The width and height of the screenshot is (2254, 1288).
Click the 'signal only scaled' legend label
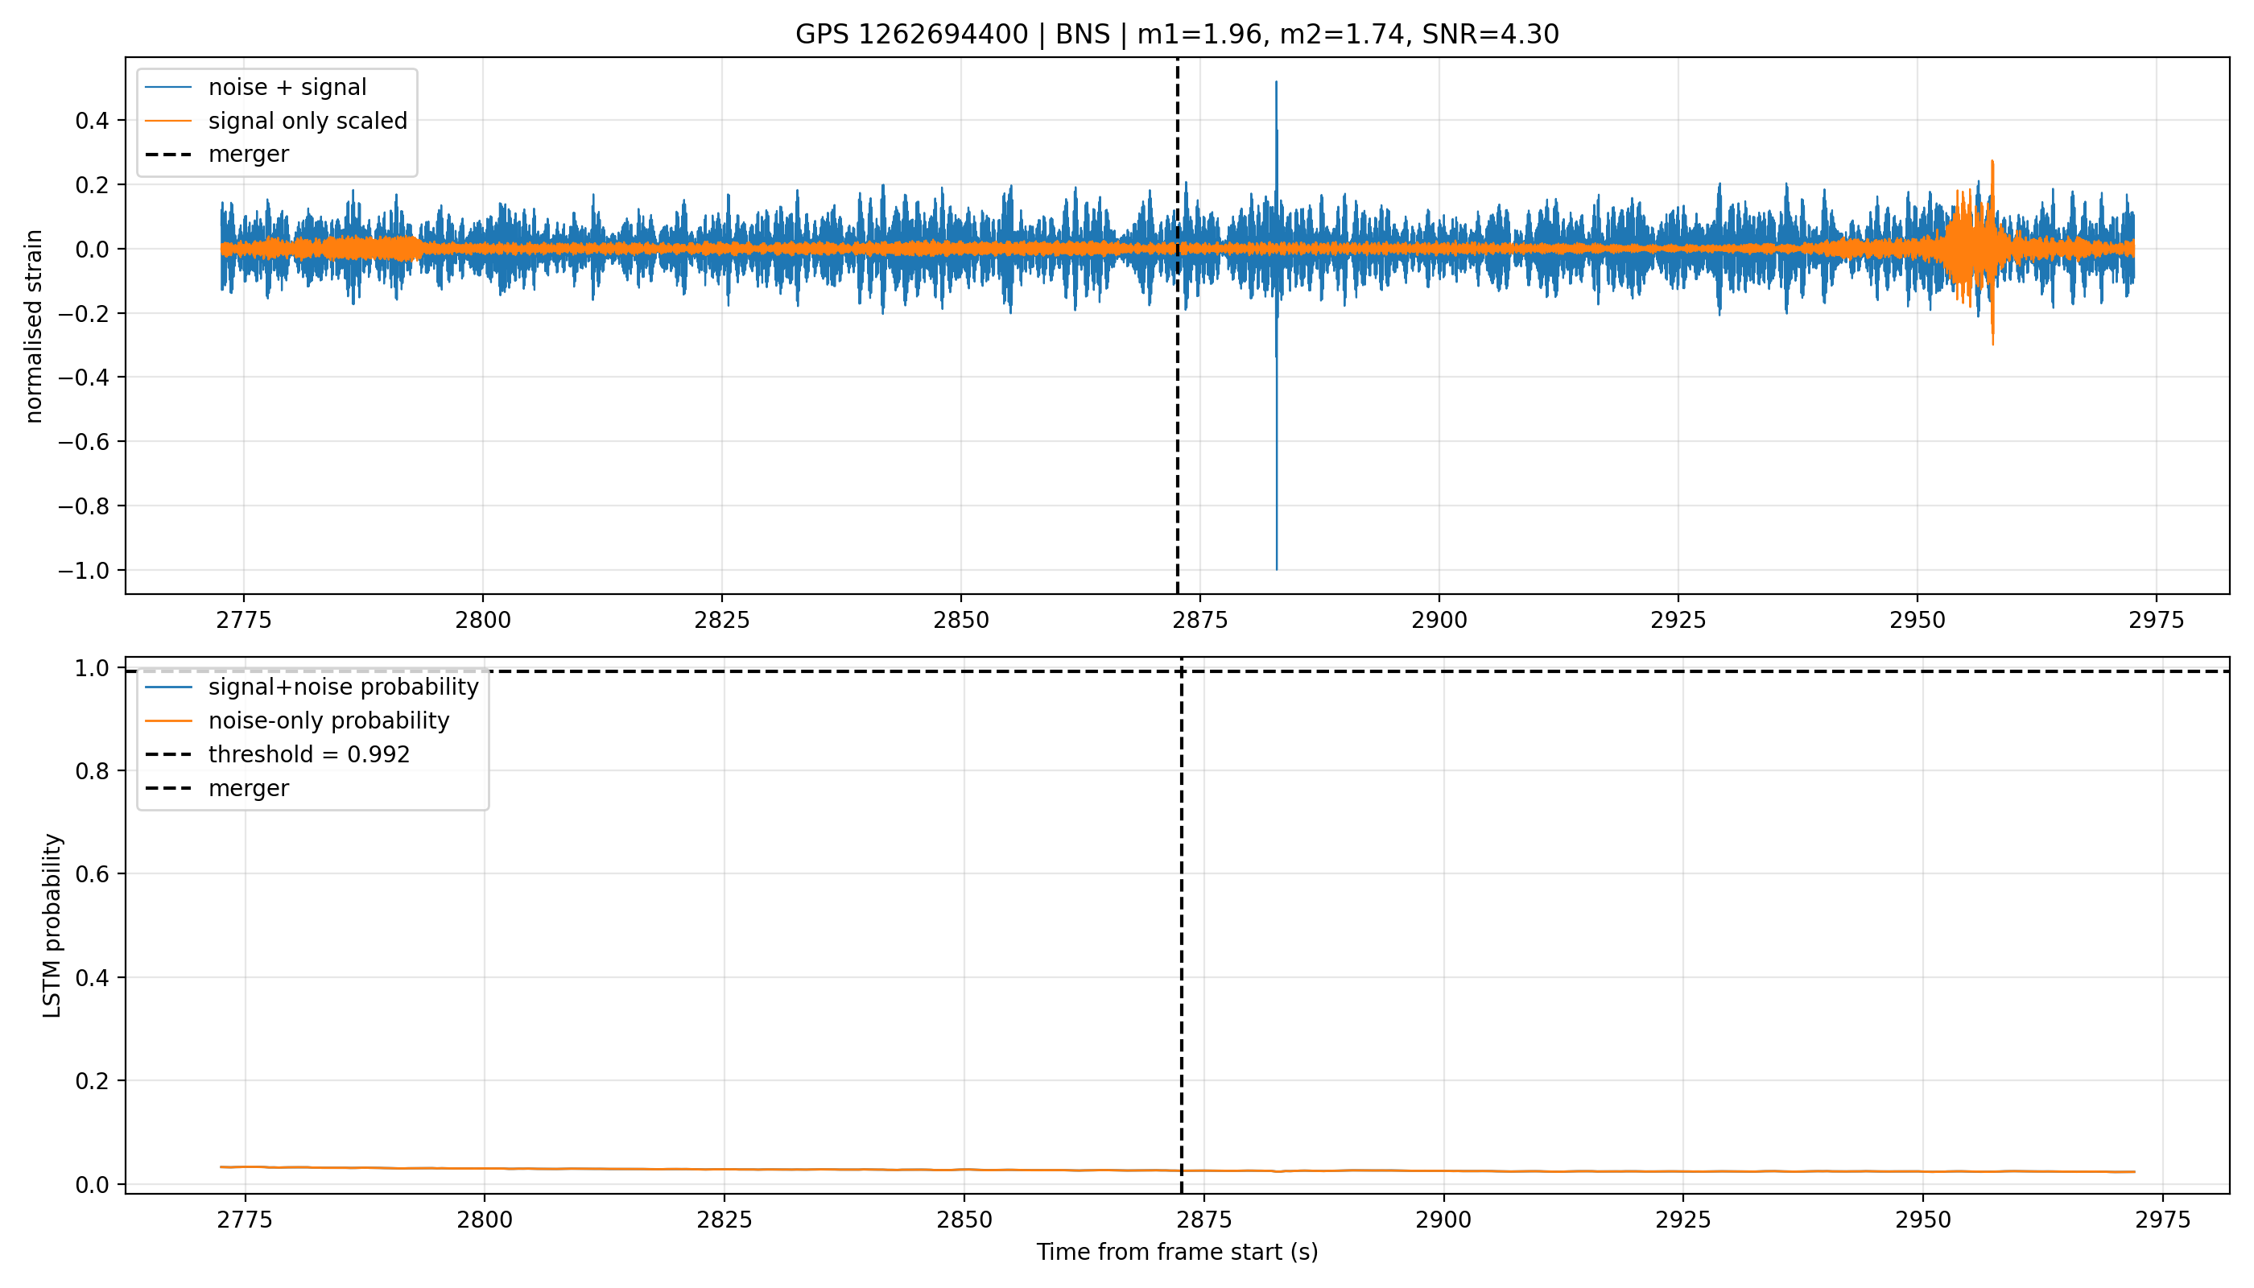pos(308,120)
